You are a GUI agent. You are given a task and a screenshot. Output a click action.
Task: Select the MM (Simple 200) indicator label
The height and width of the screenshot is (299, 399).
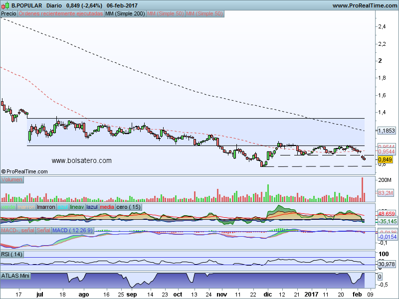tap(125, 14)
